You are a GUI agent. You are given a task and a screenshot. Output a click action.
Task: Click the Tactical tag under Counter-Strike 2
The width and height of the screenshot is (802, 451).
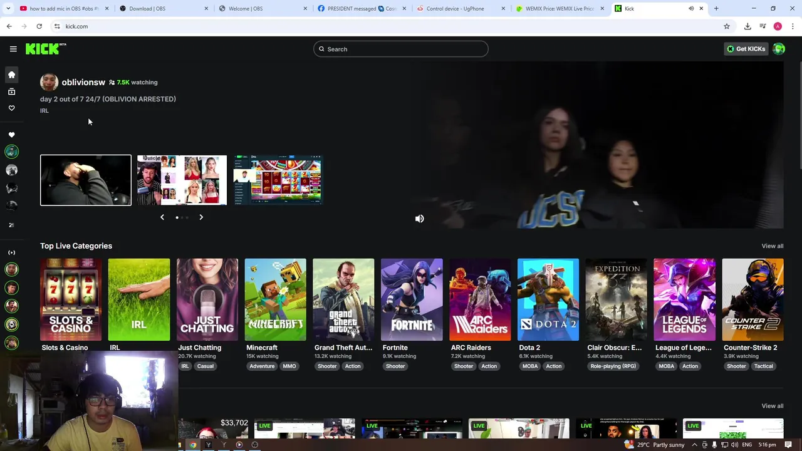point(763,366)
